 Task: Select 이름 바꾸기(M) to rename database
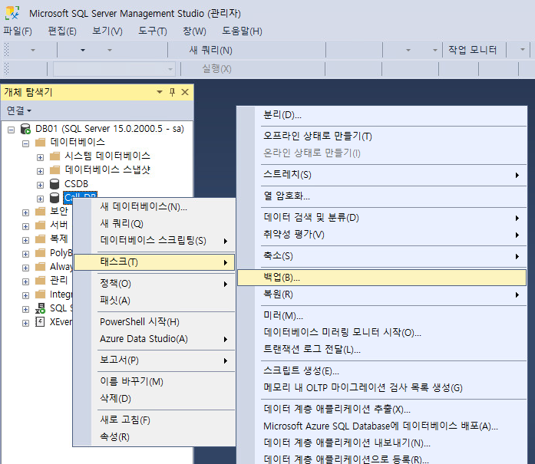tap(154, 381)
